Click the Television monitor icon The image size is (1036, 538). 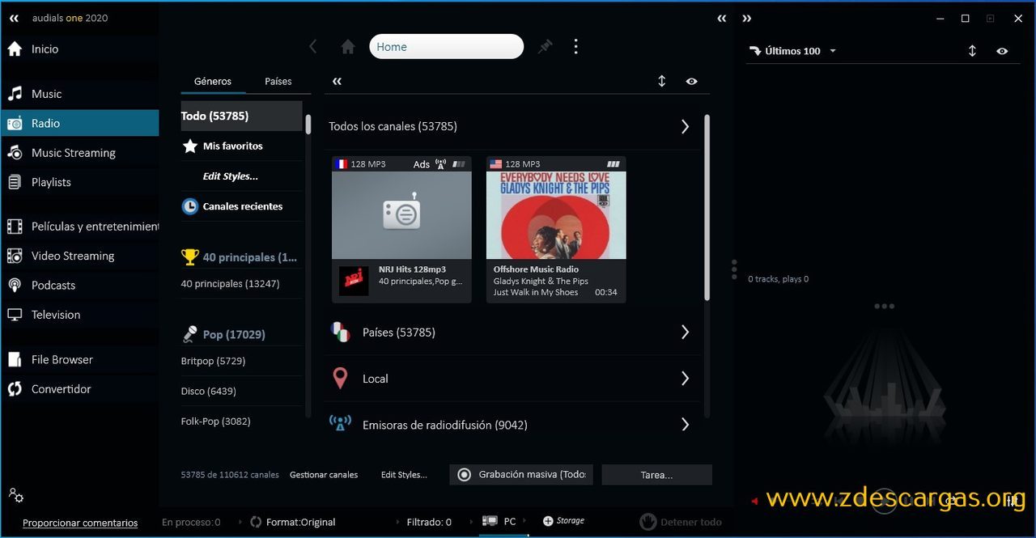[15, 315]
